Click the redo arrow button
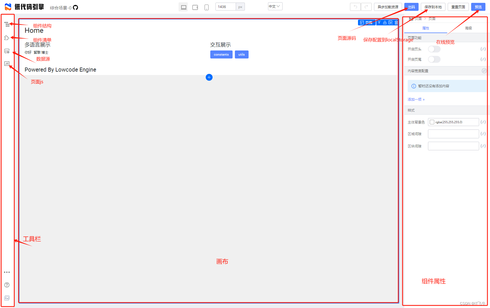This screenshot has width=490, height=308. pos(366,7)
